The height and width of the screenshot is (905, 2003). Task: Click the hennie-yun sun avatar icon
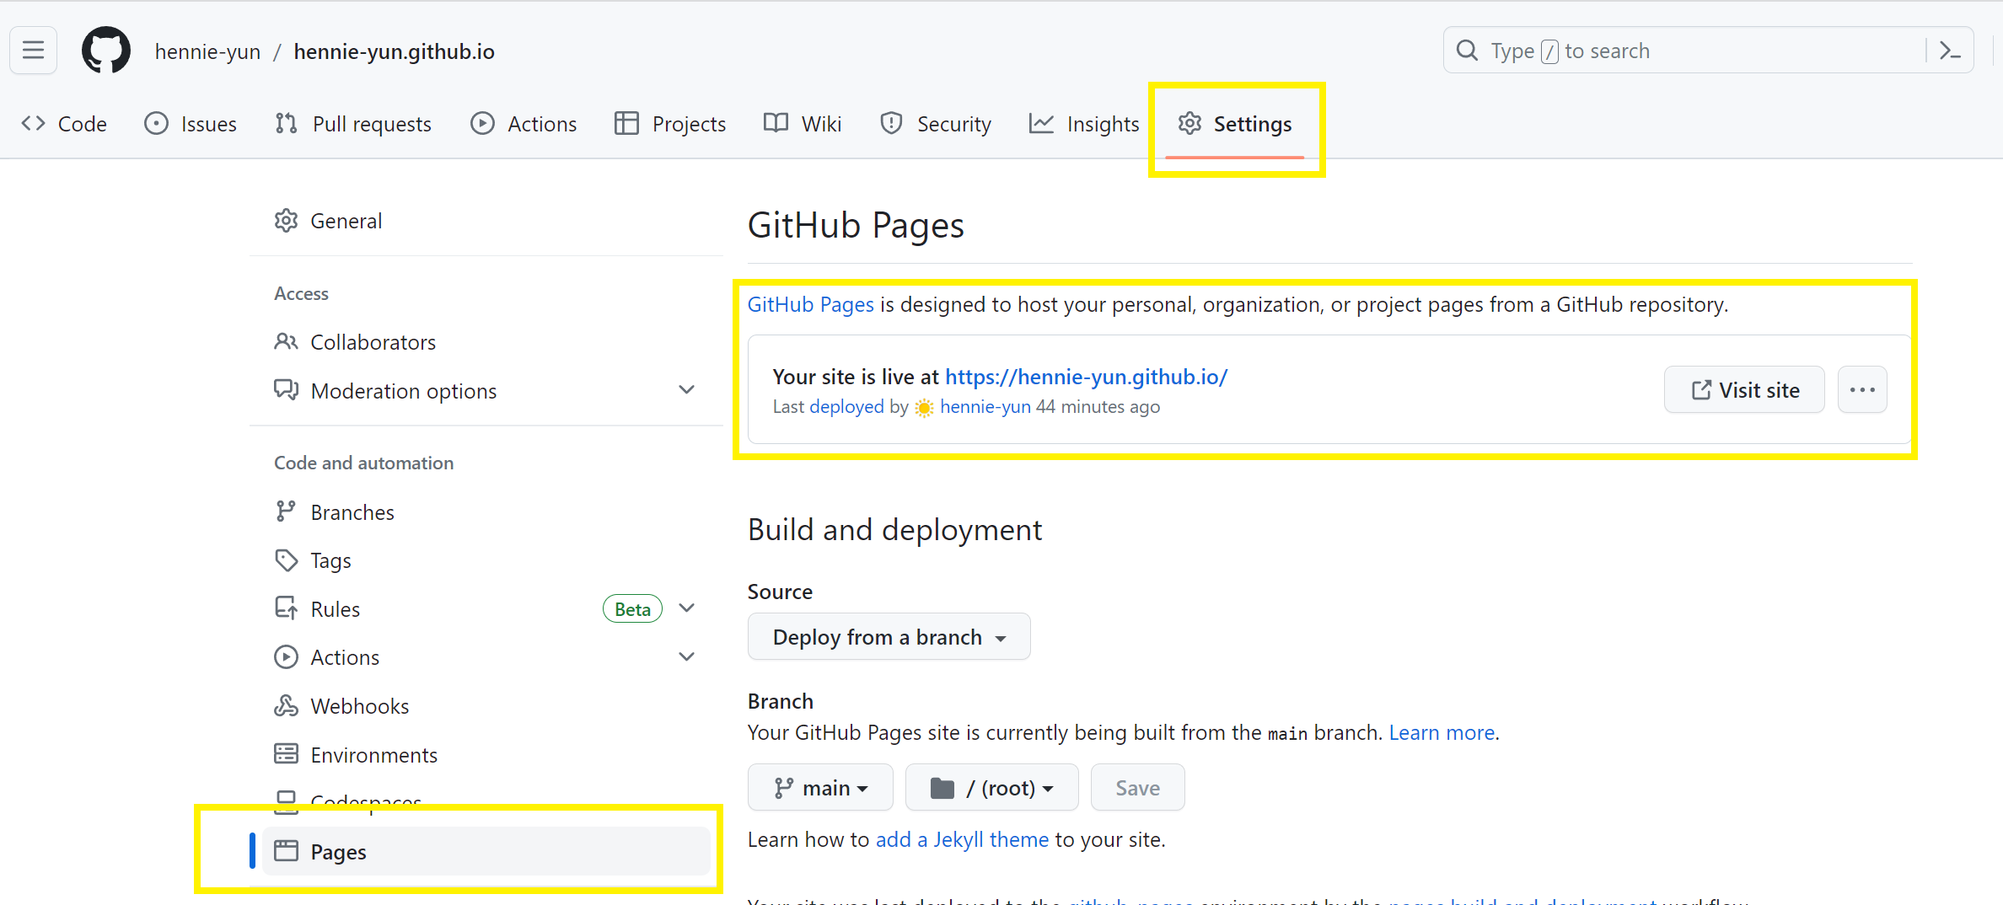click(x=925, y=408)
